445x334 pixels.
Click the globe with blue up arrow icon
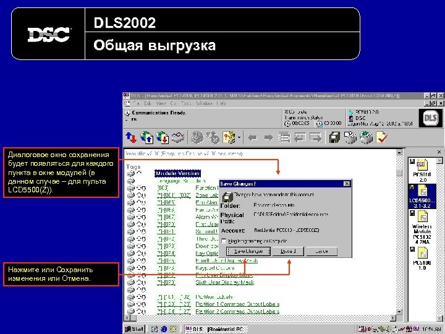click(146, 138)
